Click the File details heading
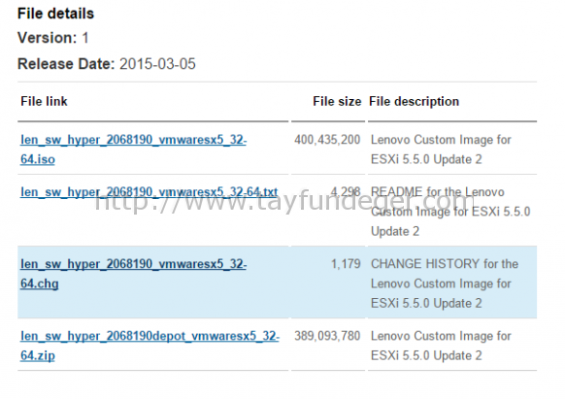The height and width of the screenshot is (399, 565). pyautogui.click(x=56, y=14)
